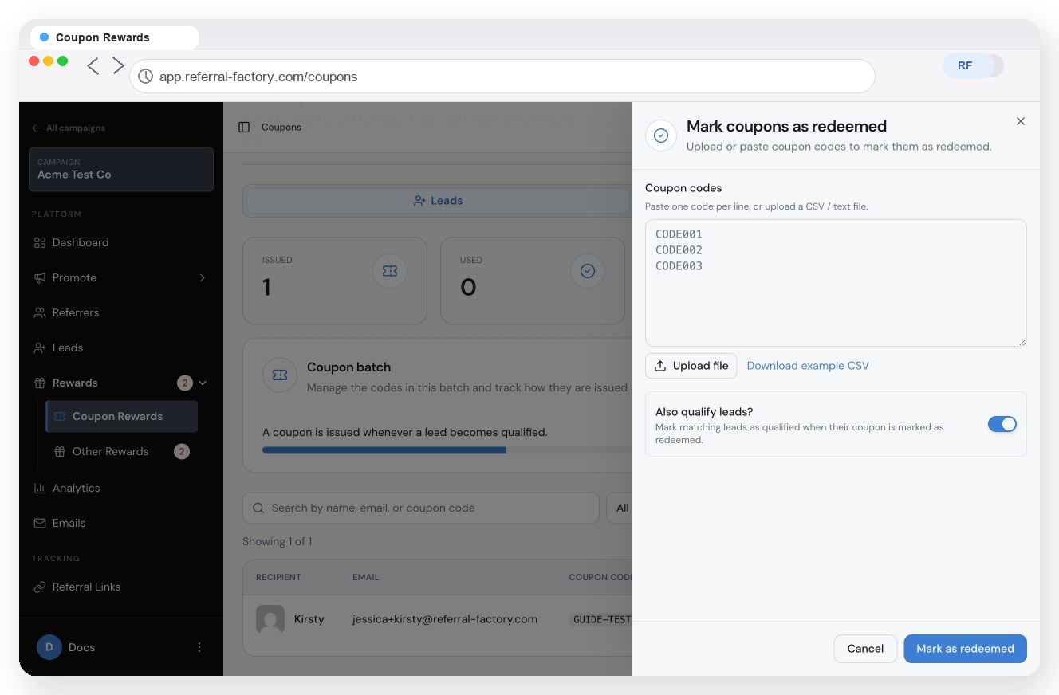The height and width of the screenshot is (695, 1059).
Task: Click Kirsty's avatar thumbnail
Action: click(x=270, y=619)
